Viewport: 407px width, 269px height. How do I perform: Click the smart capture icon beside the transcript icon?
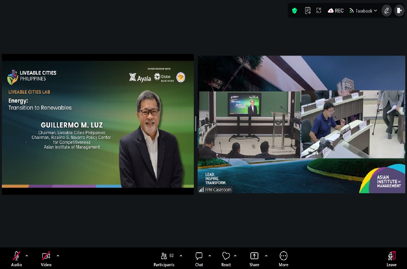pos(319,11)
